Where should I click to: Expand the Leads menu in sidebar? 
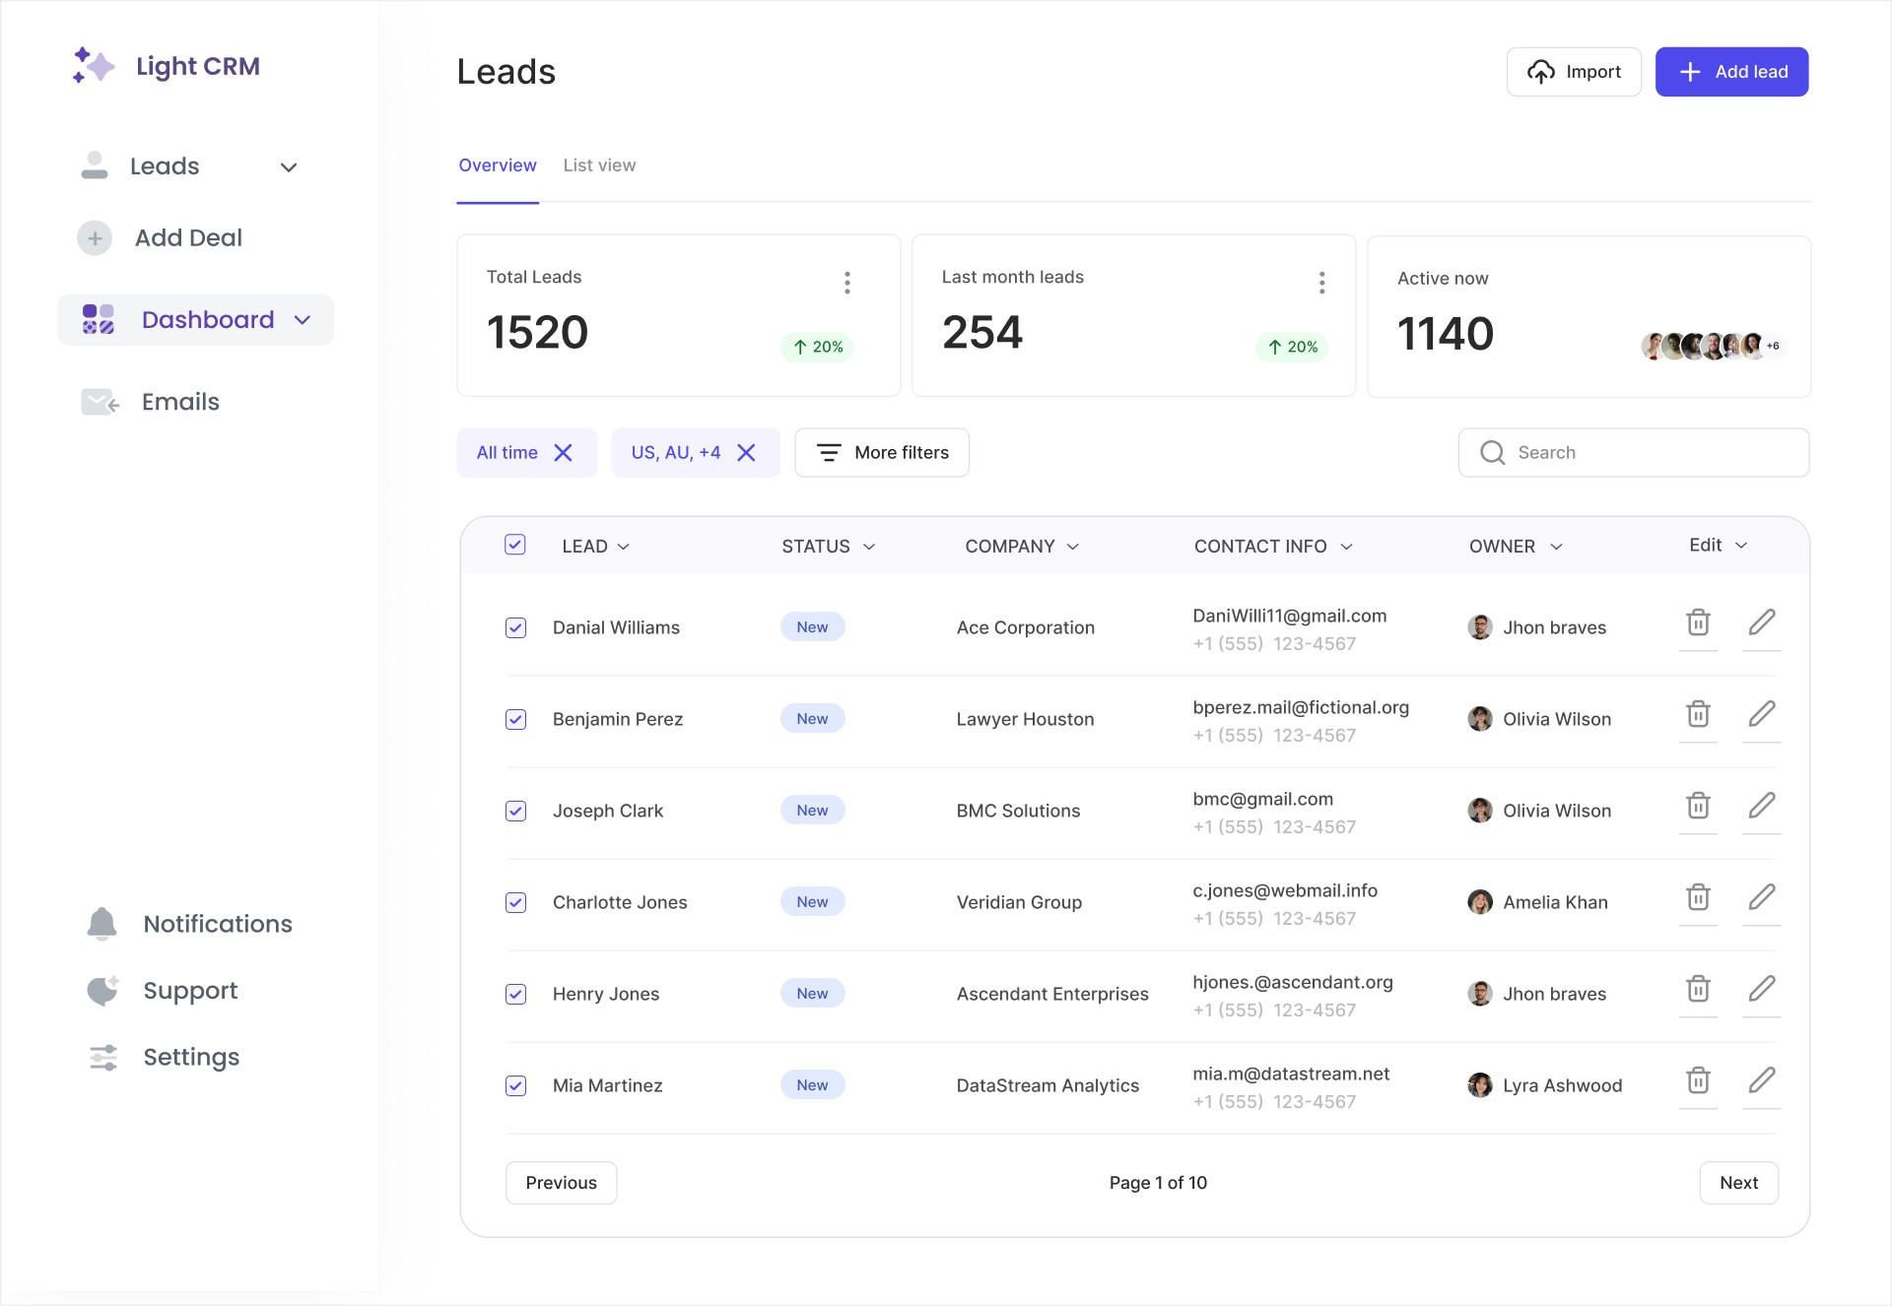tap(289, 167)
